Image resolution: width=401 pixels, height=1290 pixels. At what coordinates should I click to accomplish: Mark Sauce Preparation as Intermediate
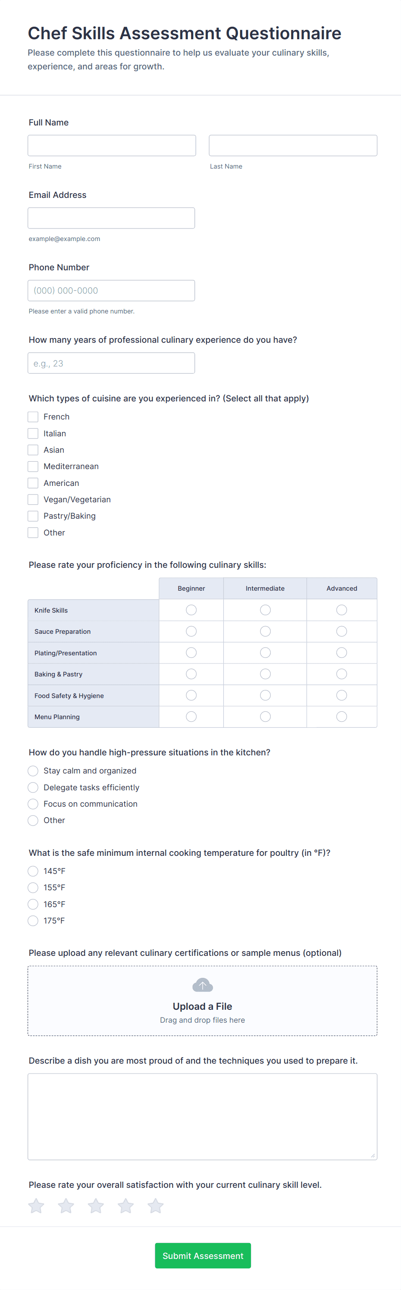pyautogui.click(x=265, y=632)
